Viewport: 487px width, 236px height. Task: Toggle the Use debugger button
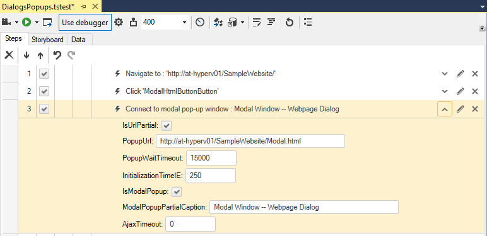[85, 22]
